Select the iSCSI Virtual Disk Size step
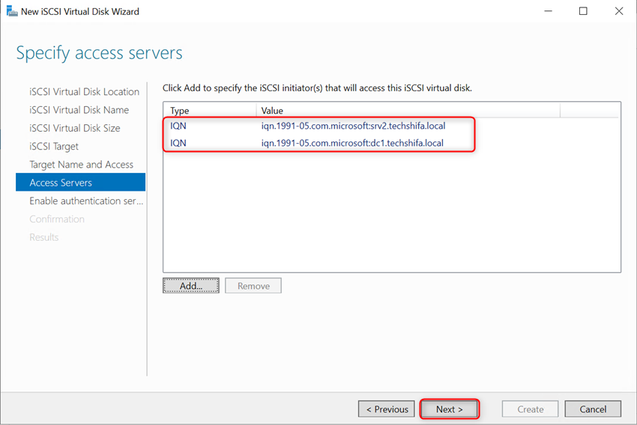This screenshot has width=637, height=425. click(75, 129)
